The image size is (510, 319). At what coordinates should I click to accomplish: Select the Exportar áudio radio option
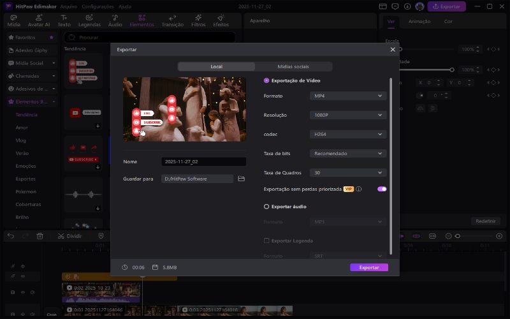click(x=266, y=207)
